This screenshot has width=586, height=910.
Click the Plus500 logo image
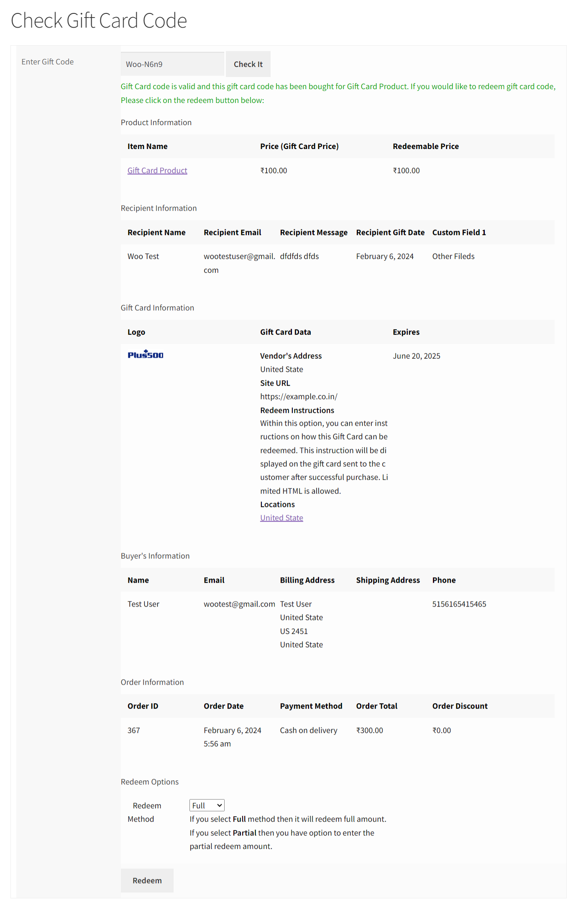(x=145, y=355)
